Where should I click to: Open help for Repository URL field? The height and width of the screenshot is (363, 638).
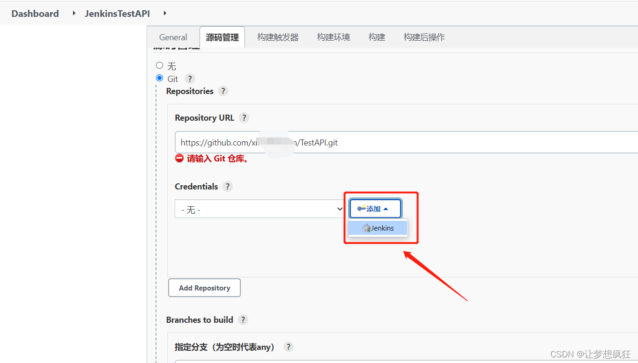pyautogui.click(x=244, y=117)
